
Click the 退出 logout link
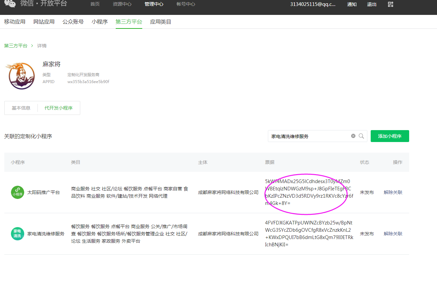[372, 4]
